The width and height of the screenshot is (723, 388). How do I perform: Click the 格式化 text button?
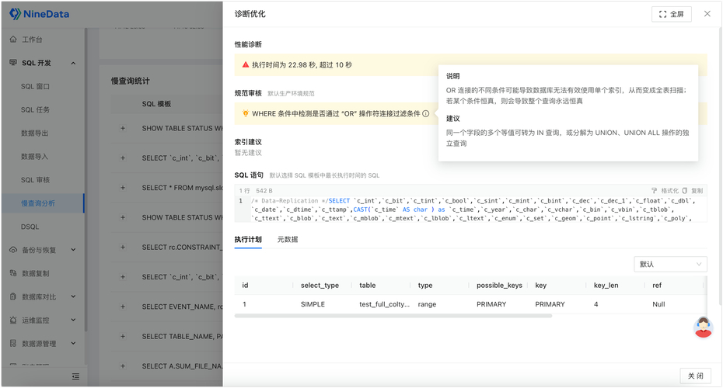tap(669, 191)
